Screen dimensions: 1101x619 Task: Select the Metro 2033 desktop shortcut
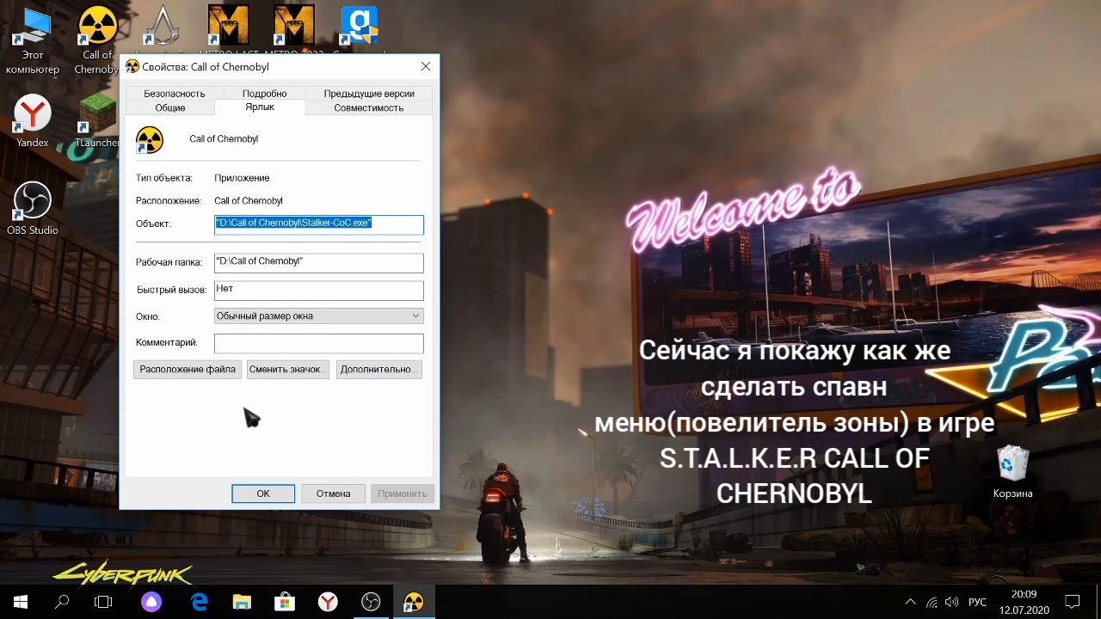(293, 26)
